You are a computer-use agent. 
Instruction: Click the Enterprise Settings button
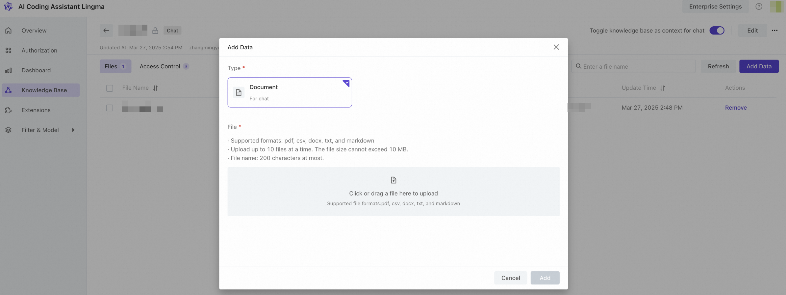715,7
